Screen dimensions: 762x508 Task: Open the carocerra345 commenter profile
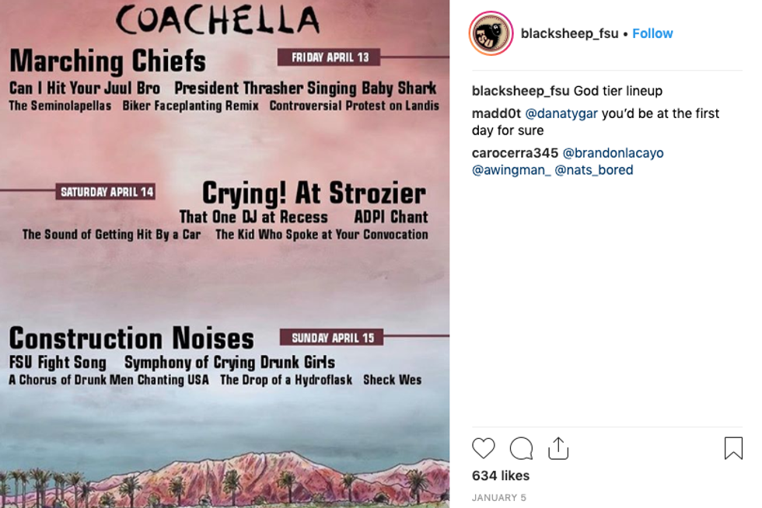click(x=515, y=153)
